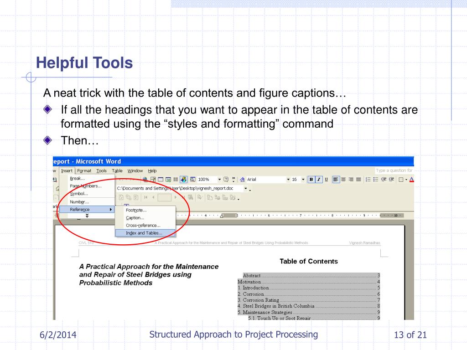This screenshot has width=467, height=350.
Task: Open the document address dropdown arrow
Action: [246, 188]
